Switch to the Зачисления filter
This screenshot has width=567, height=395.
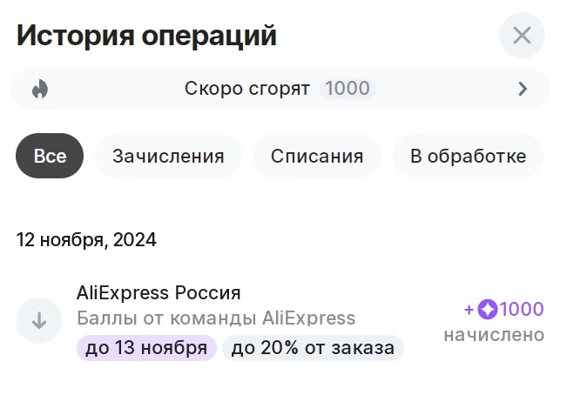coord(168,156)
